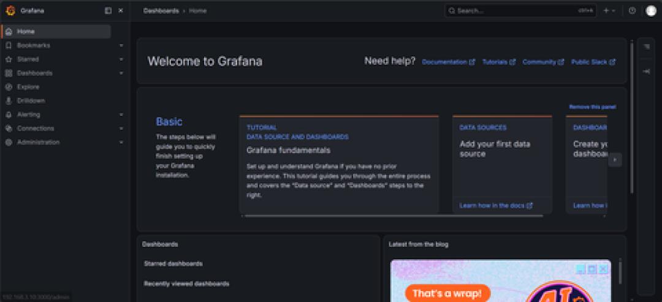Open the That's a wrap blog image
662x302 pixels.
click(500, 281)
